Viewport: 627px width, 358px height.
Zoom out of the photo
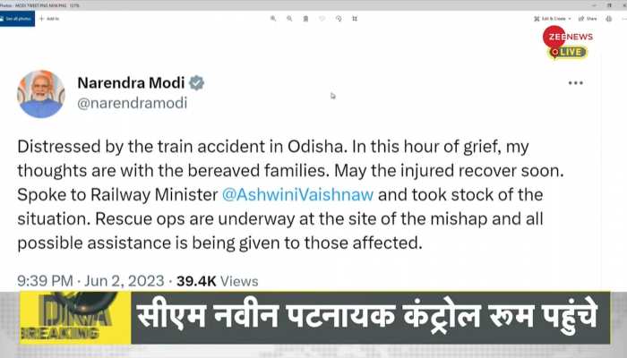coord(289,19)
